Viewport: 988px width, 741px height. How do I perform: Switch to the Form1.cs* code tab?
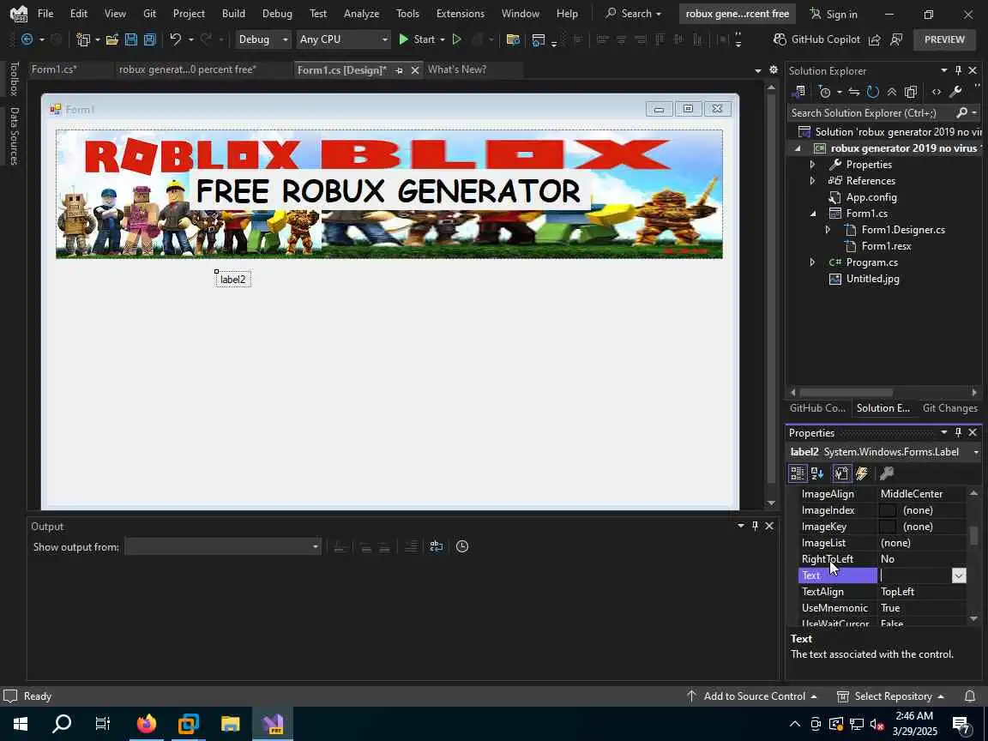[x=54, y=69]
